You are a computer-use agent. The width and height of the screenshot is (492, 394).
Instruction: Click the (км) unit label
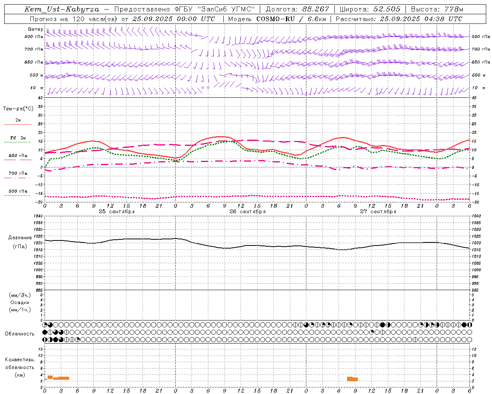pos(20,375)
